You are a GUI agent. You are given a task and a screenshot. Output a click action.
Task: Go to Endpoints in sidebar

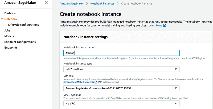(11, 48)
